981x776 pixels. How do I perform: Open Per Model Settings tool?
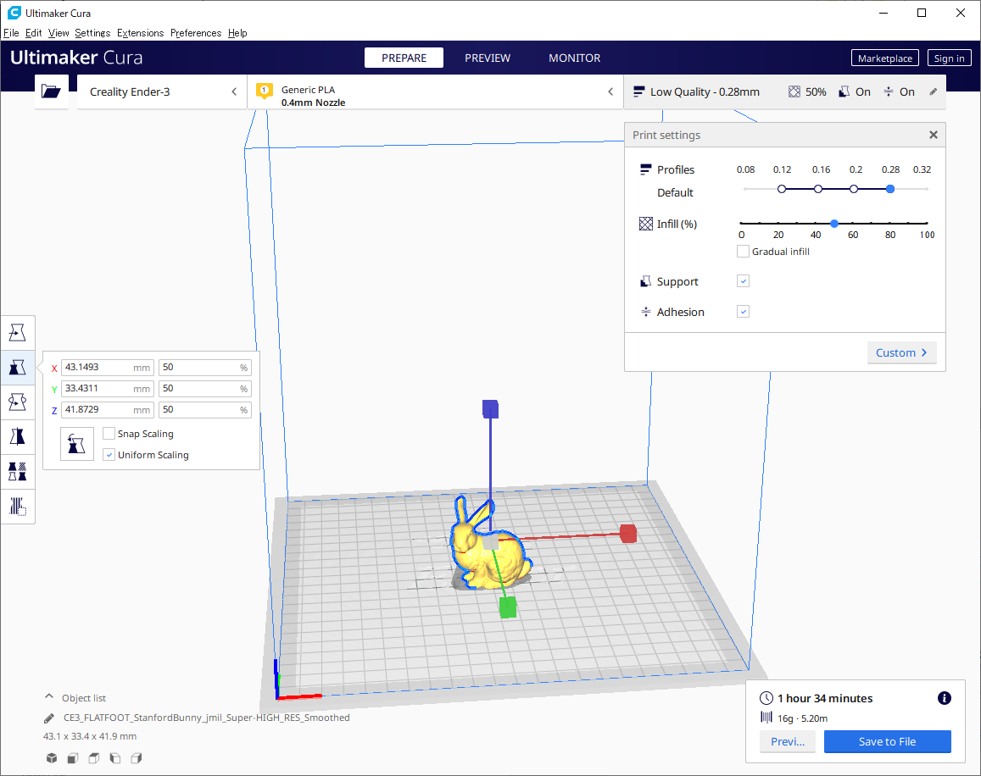point(18,471)
